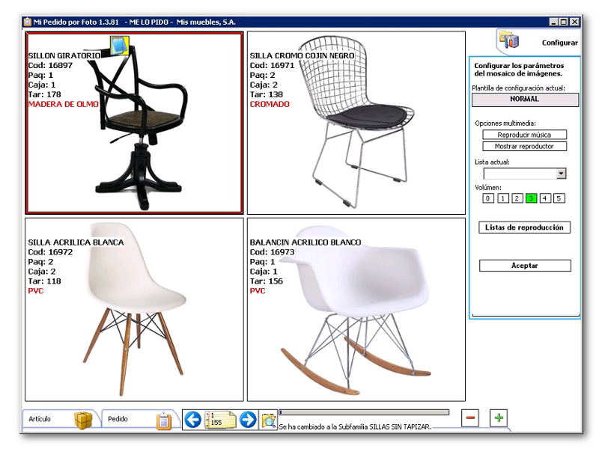Click the notepad icon on the SILLON GIRATORIO tile
The height and width of the screenshot is (449, 599).
pyautogui.click(x=119, y=46)
